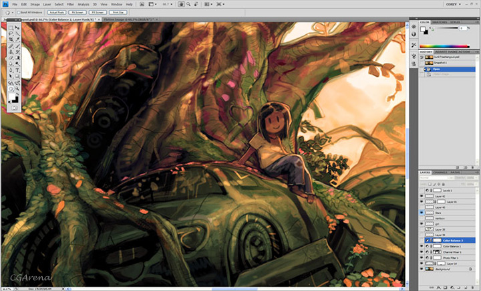The image size is (481, 291).
Task: Add a layer mask from Layers panel footer
Action: tap(446, 288)
